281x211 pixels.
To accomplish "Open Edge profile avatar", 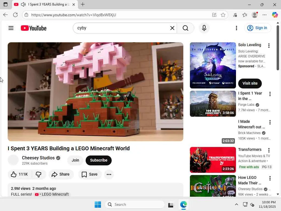I will click(x=255, y=15).
